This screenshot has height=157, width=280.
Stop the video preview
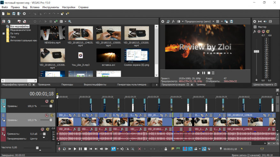(x=209, y=73)
